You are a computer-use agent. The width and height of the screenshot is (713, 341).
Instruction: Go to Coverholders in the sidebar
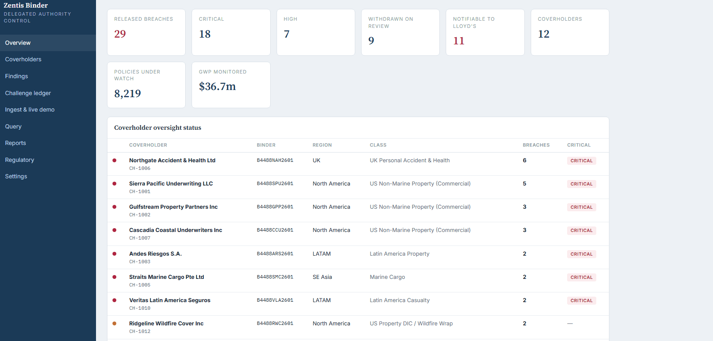click(x=48, y=60)
